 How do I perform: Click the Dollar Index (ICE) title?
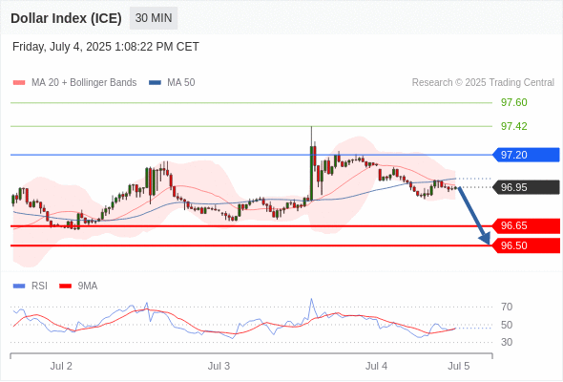66,18
